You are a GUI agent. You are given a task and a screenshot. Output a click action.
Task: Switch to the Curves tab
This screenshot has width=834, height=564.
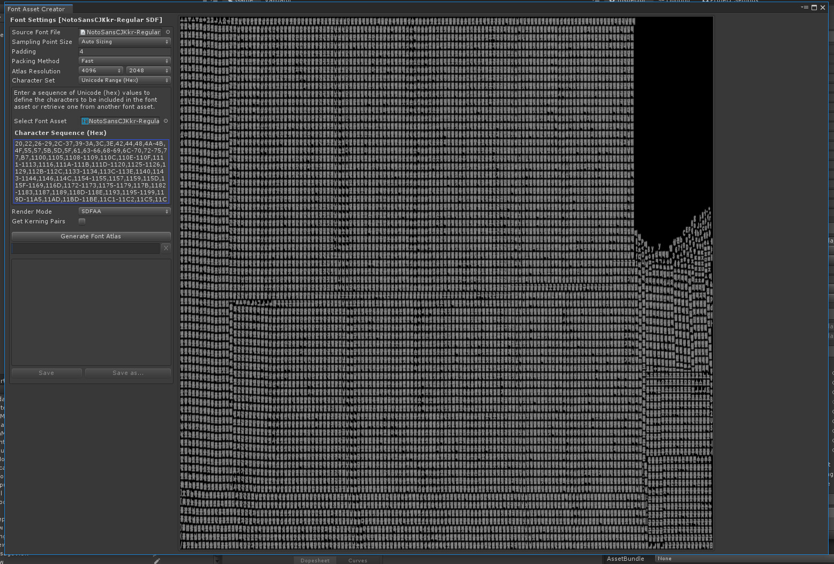(x=358, y=560)
